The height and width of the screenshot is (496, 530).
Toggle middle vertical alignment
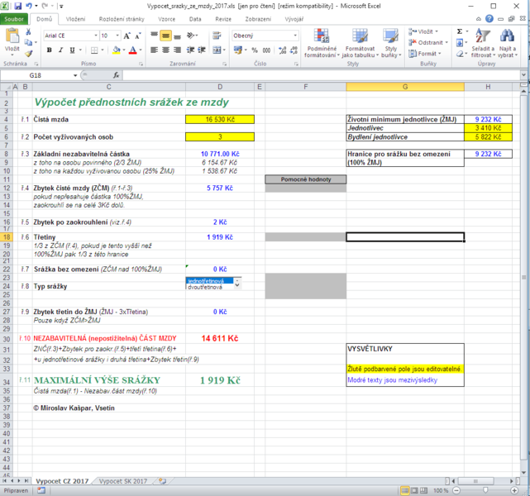click(165, 36)
